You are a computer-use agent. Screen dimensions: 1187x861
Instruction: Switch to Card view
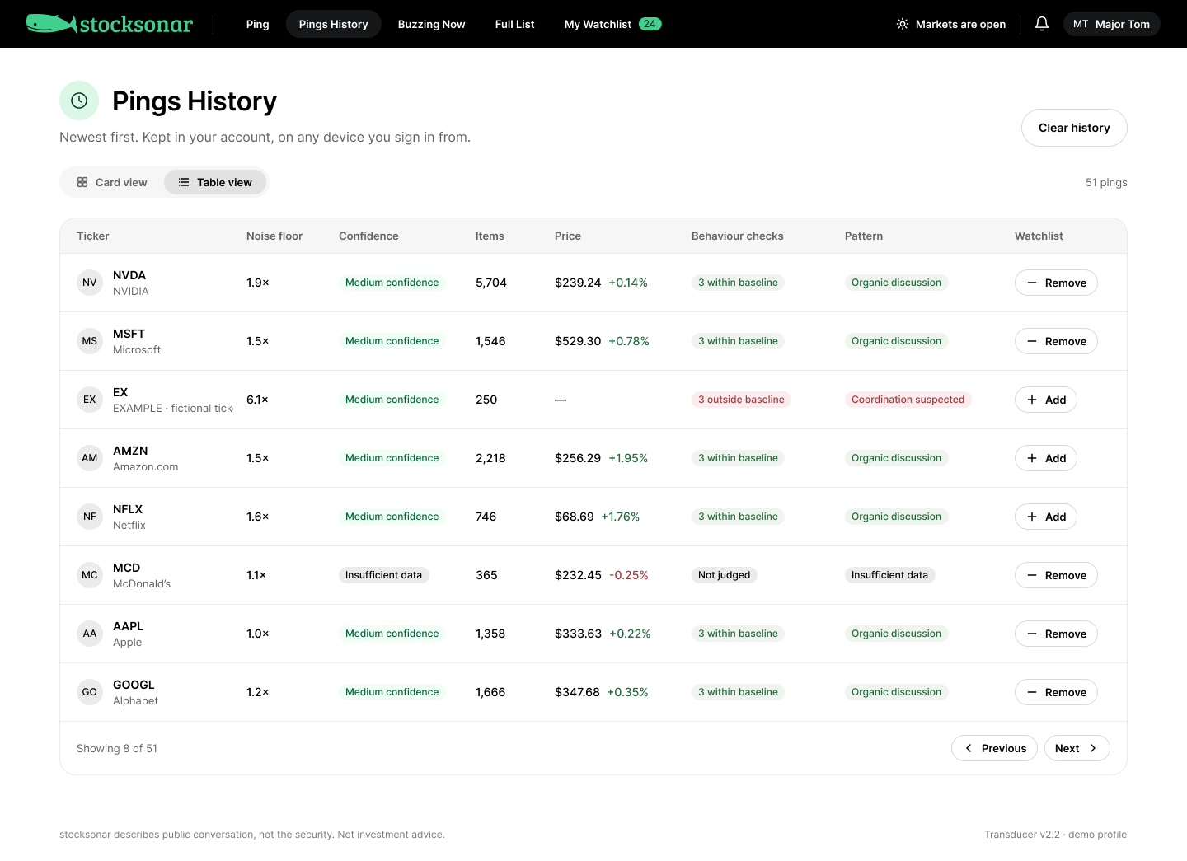[x=112, y=182]
